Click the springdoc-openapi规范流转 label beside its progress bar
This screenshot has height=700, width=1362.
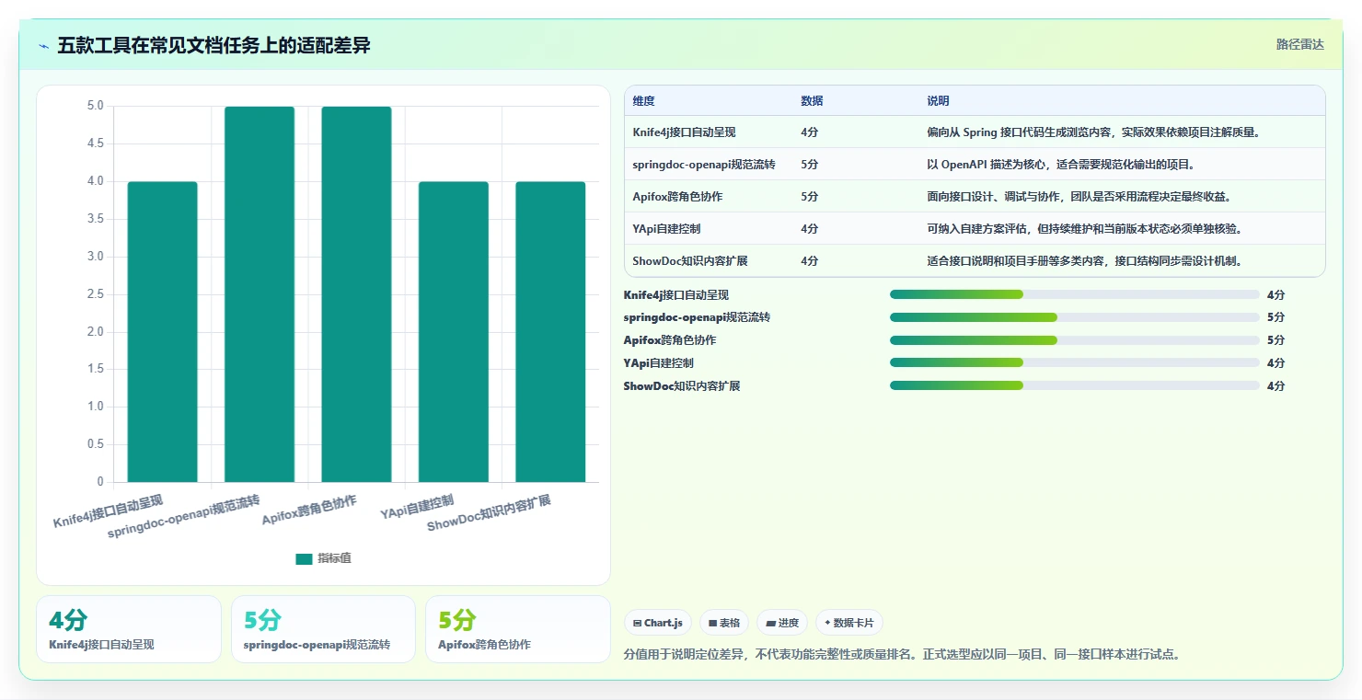(x=697, y=317)
